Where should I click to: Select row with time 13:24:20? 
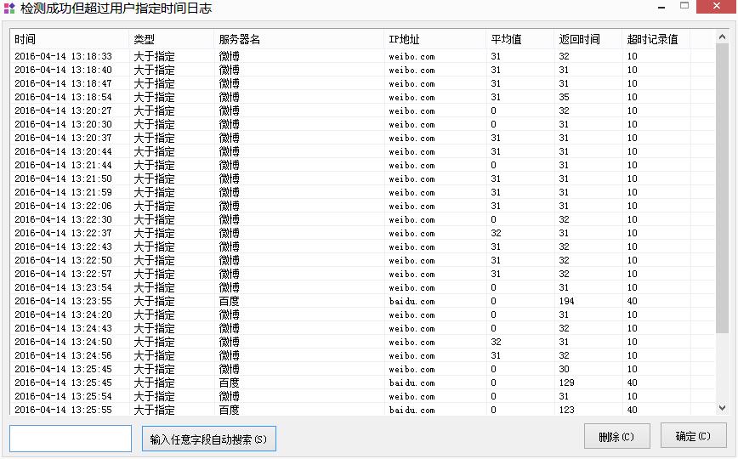362,315
